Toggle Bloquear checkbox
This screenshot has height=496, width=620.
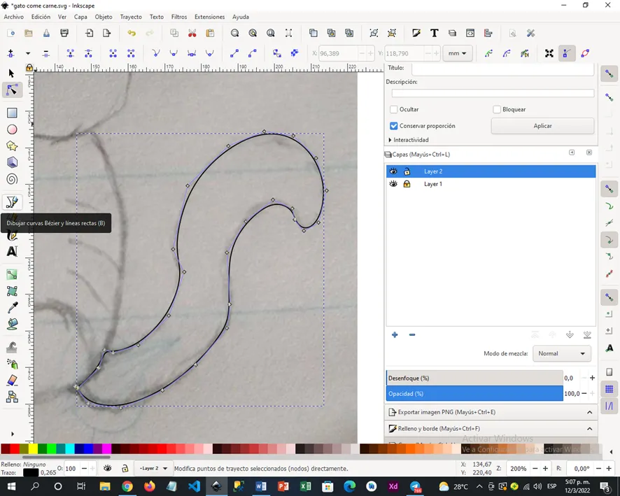(x=497, y=109)
